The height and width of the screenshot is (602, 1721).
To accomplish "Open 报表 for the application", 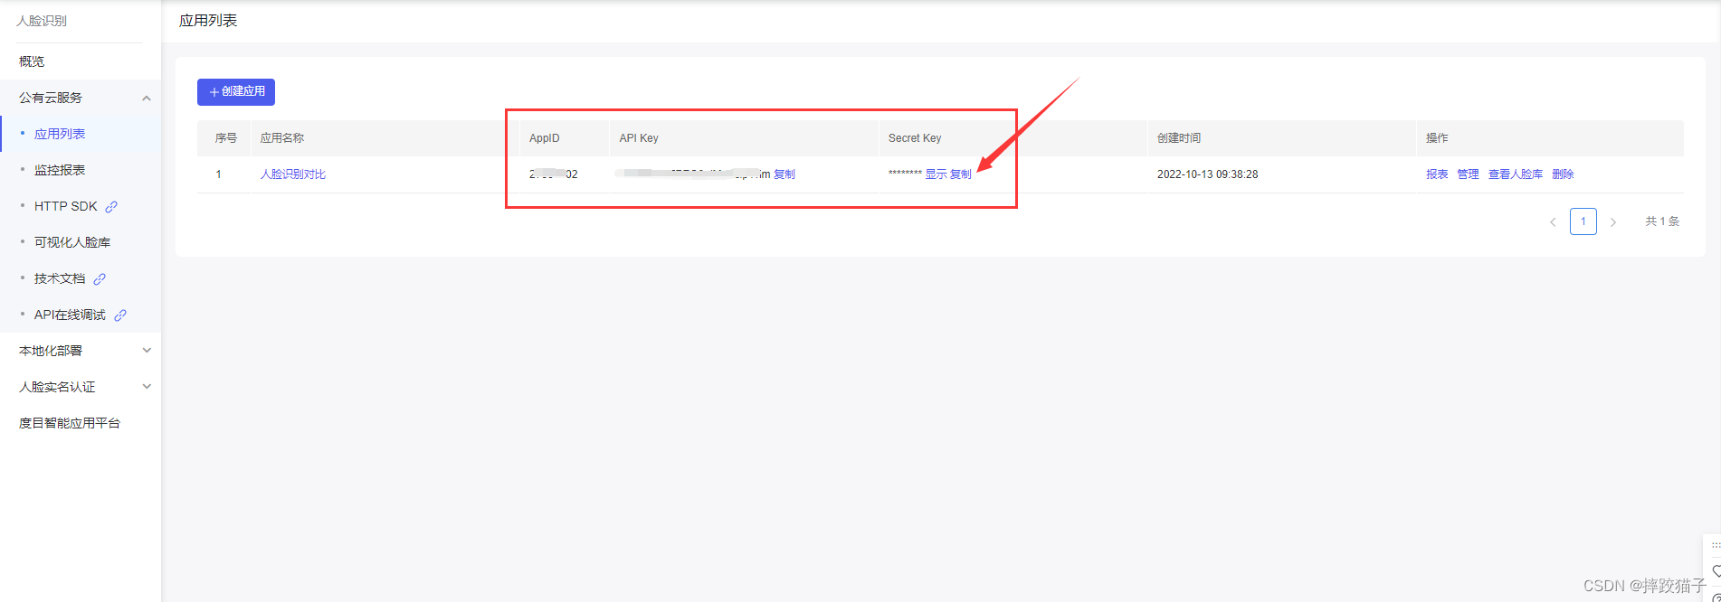I will coord(1437,174).
